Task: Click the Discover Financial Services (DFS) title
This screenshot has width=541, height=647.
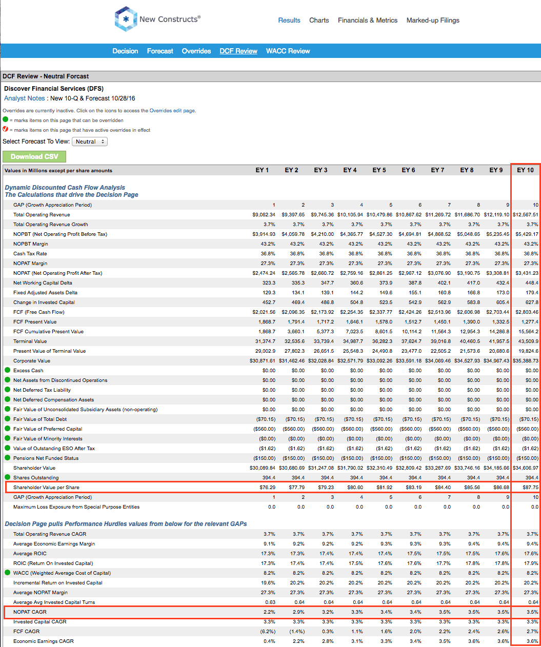Action: (x=54, y=89)
